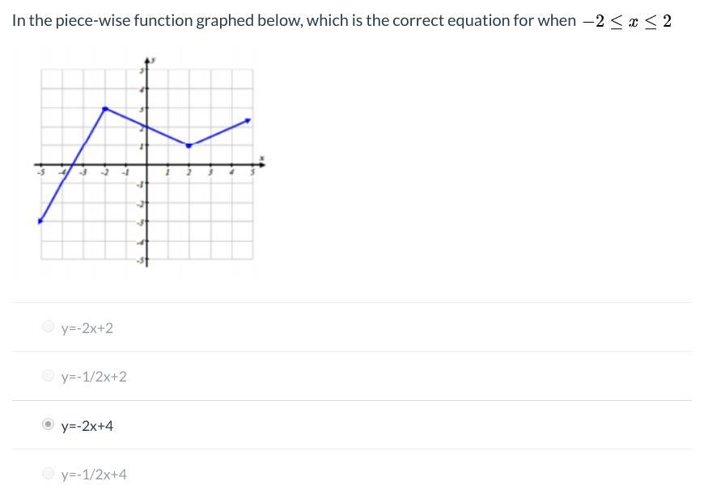The height and width of the screenshot is (502, 708).
Task: Select the y=-1/2x+4 radio button
Action: coord(48,473)
